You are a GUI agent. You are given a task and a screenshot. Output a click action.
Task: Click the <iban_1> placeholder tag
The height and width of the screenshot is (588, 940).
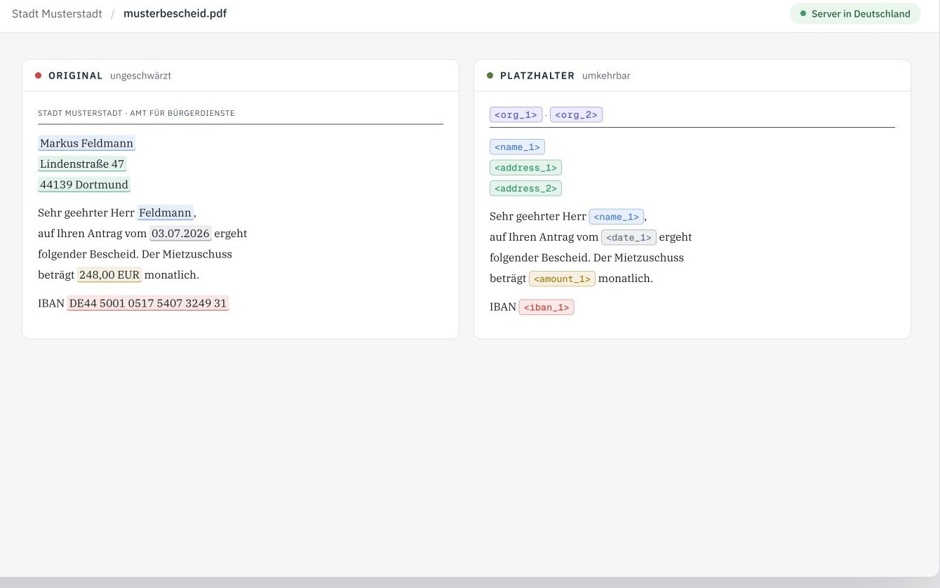tap(546, 307)
